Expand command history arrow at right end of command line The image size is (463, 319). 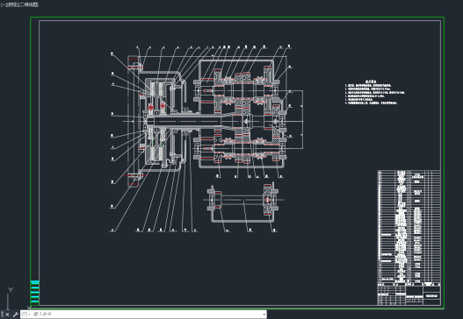pos(264,315)
